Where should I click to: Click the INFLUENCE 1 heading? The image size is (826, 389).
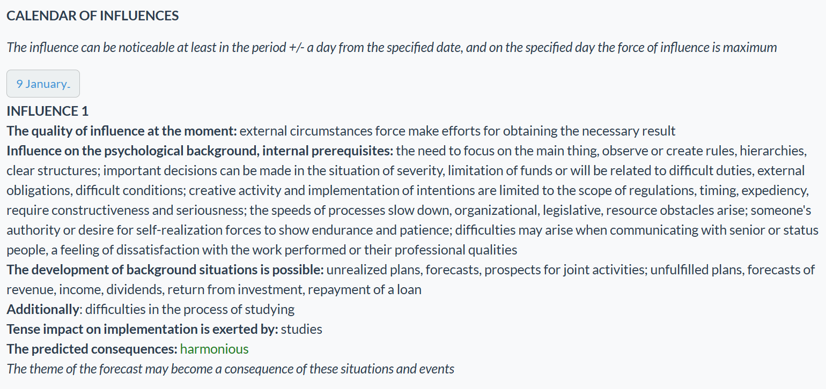pos(47,111)
